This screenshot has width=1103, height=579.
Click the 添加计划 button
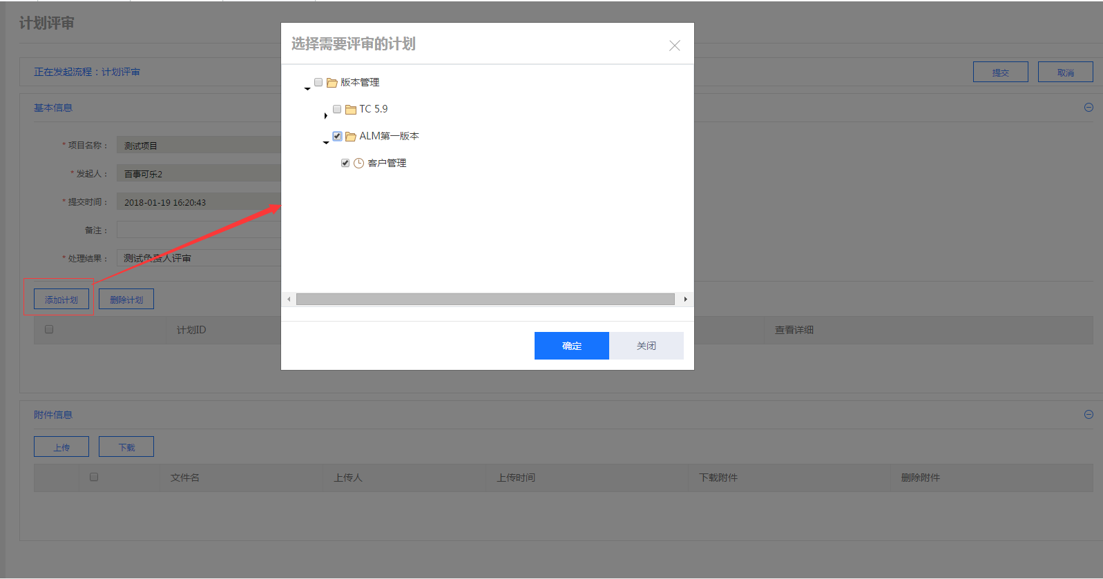61,299
